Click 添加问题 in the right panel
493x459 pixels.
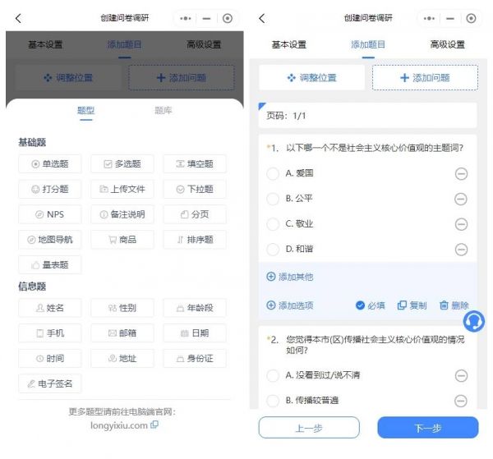[425, 78]
